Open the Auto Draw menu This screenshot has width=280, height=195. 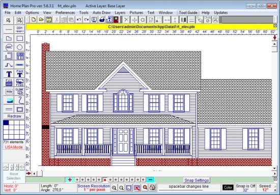click(101, 13)
